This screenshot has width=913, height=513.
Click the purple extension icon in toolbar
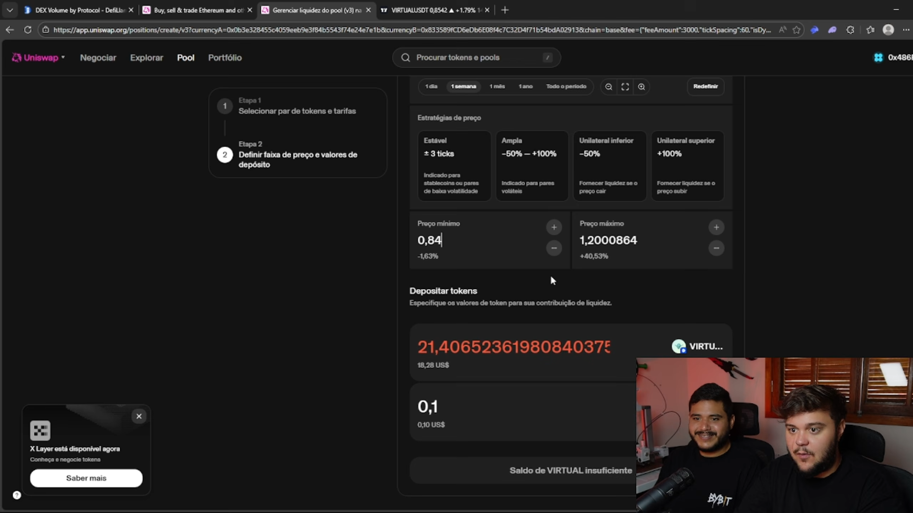[x=832, y=30]
